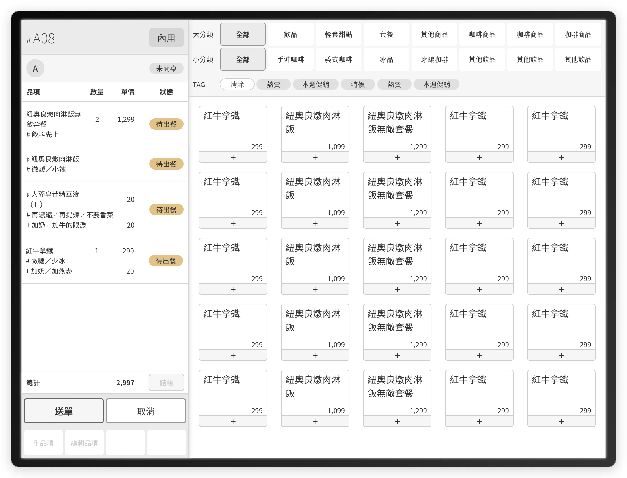This screenshot has height=478, width=627.
Task: Toggle the last 本週促銷 tag in TAG row
Action: click(436, 85)
